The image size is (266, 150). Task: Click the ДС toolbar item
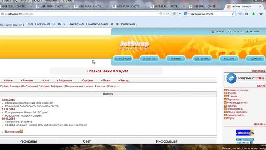click(x=112, y=24)
